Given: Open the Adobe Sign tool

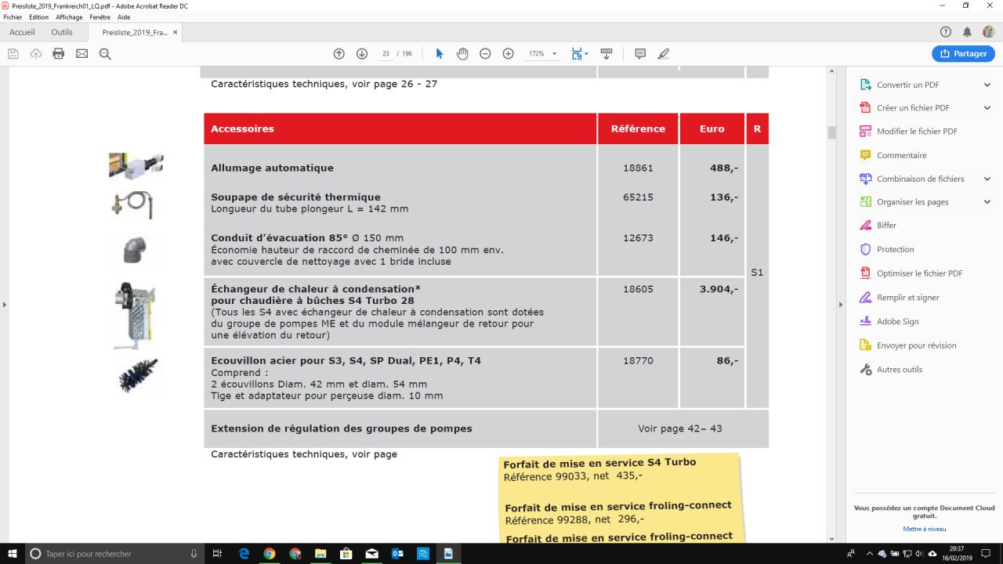Looking at the screenshot, I should click(x=897, y=321).
